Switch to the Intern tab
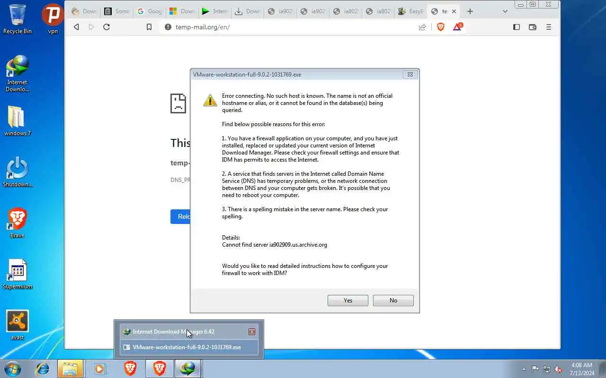 [214, 11]
